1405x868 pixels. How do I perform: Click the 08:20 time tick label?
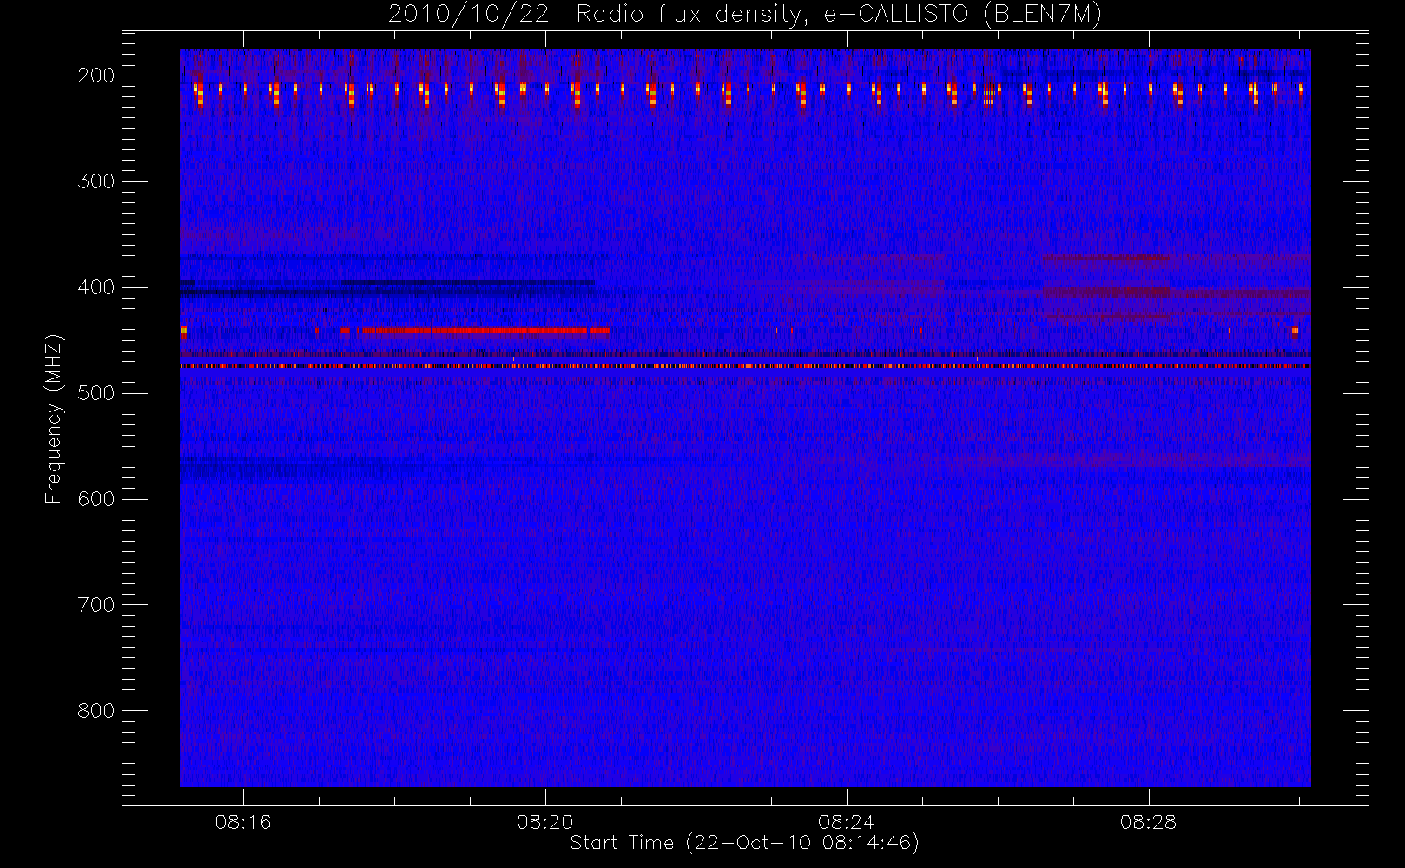(544, 822)
